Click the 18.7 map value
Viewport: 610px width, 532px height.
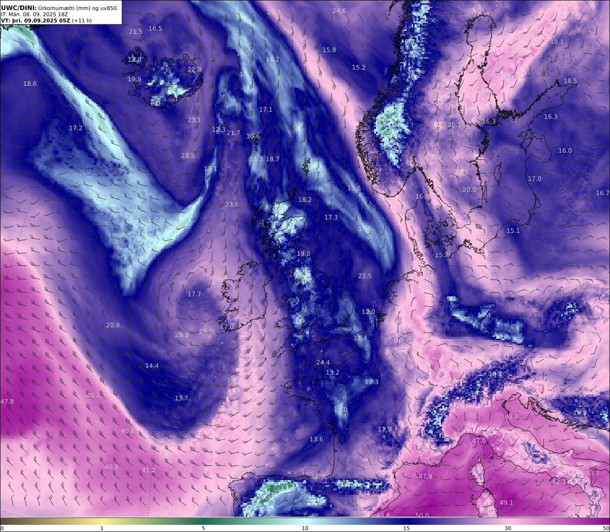coord(273,159)
